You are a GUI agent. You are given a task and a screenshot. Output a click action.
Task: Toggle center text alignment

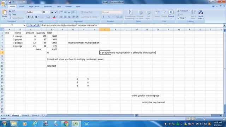pyautogui.click(x=65, y=17)
